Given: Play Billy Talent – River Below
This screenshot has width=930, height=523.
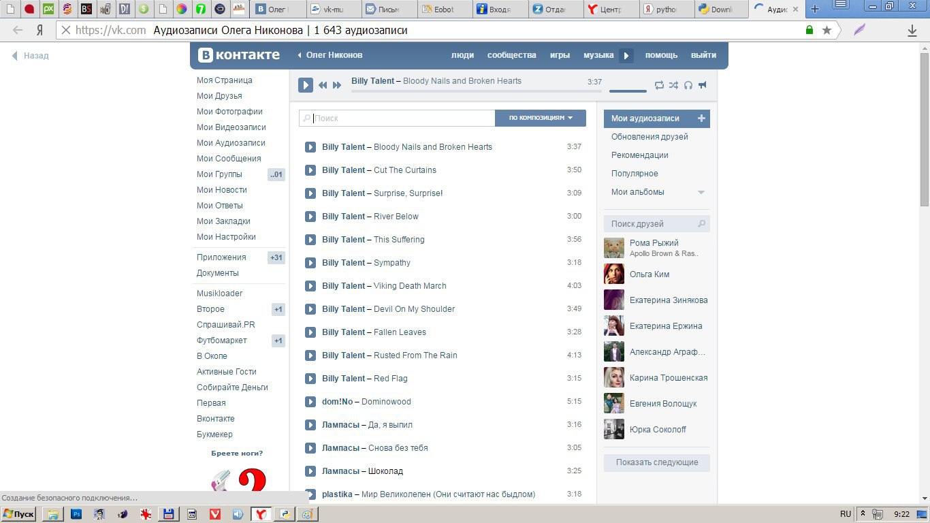Looking at the screenshot, I should coord(310,217).
